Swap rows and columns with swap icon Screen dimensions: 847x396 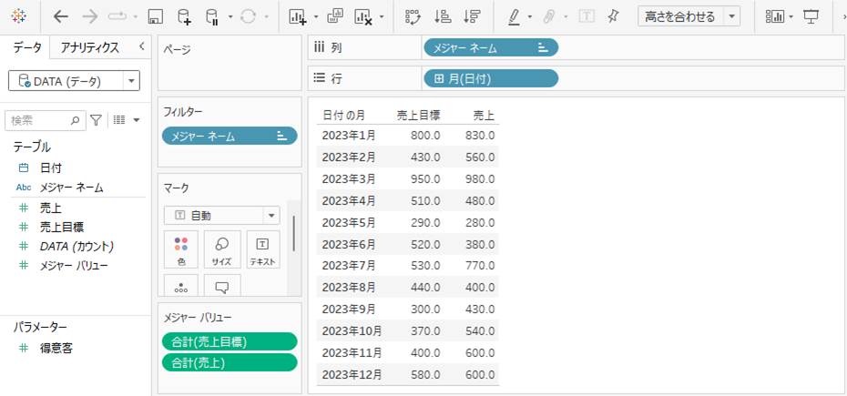[413, 16]
